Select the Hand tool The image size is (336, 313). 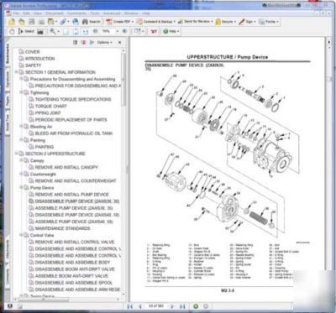pyautogui.click(x=12, y=31)
